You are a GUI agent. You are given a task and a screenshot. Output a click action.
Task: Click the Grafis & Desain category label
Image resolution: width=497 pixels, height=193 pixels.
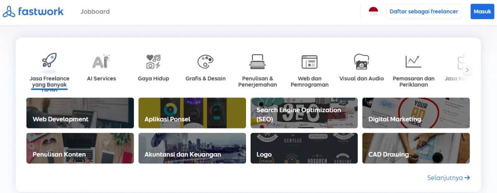point(205,78)
